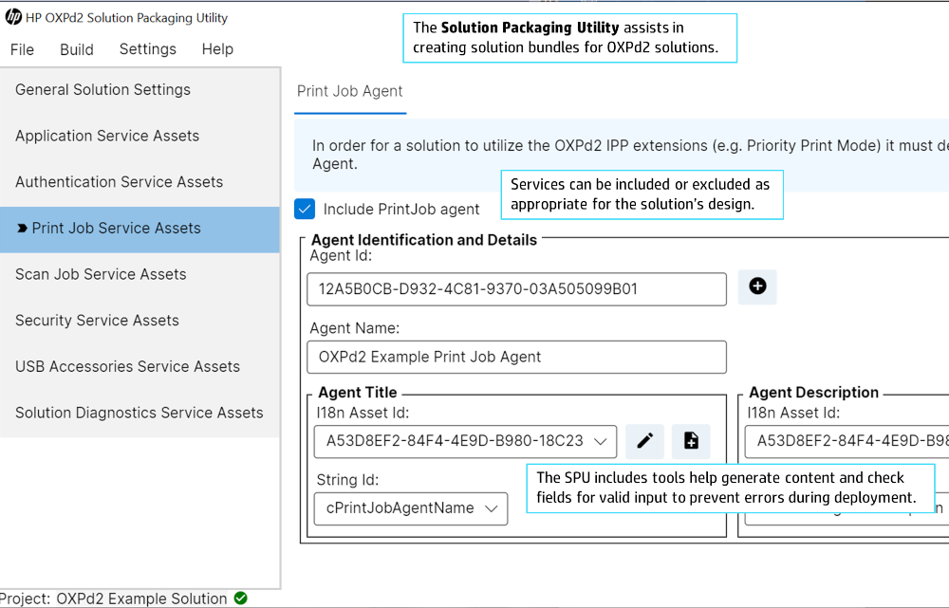Generate a new Agent Id with the plus button
Viewport: 949px width, 608px height.
(x=757, y=286)
